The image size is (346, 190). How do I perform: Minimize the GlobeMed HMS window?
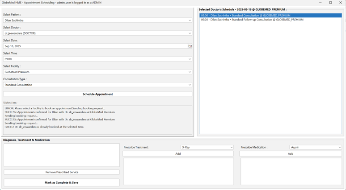pyautogui.click(x=321, y=3)
